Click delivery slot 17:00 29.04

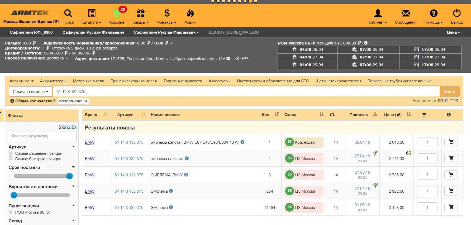click(430, 65)
